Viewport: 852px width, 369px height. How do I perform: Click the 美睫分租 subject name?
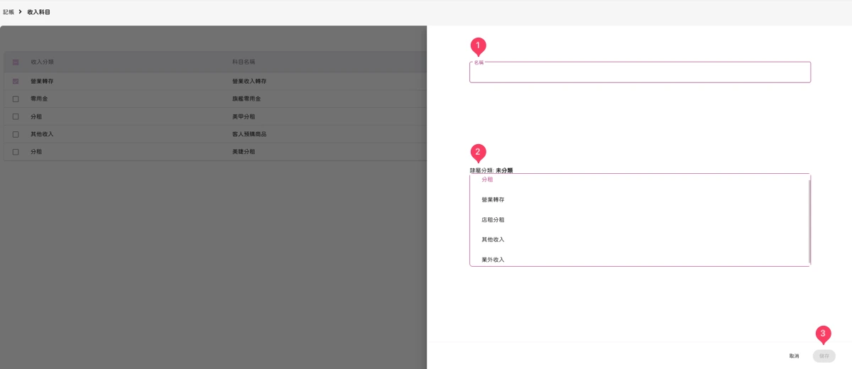244,152
